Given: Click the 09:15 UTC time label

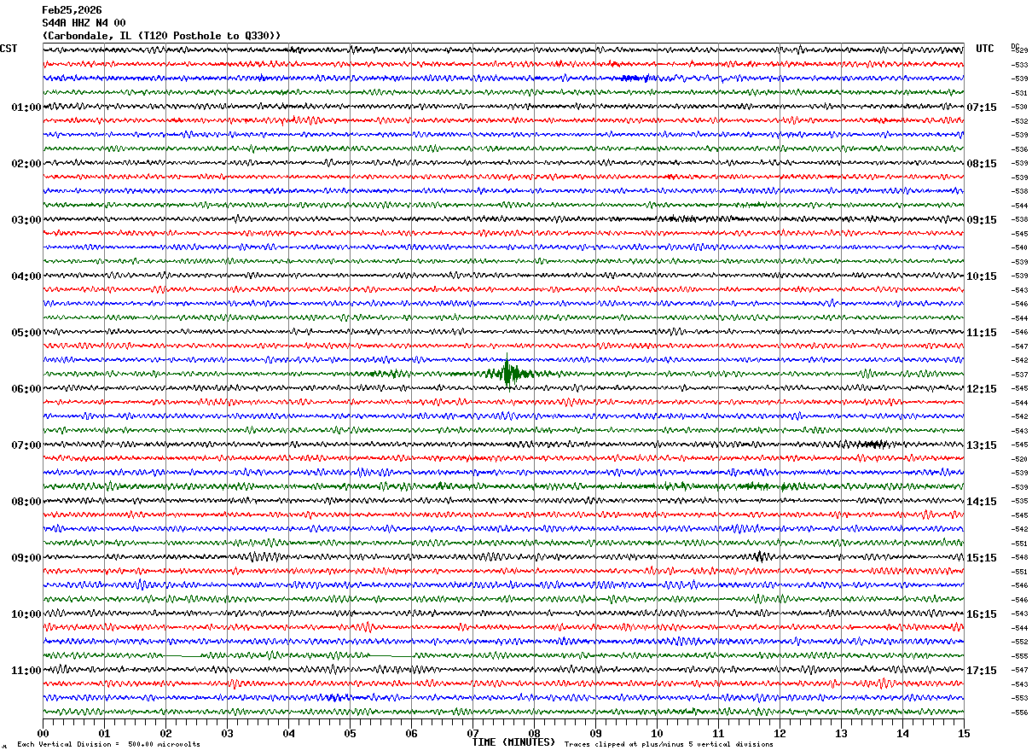Looking at the screenshot, I should (982, 220).
